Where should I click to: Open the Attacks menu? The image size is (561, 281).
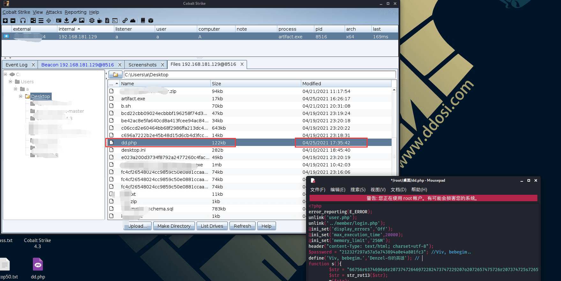coord(54,12)
